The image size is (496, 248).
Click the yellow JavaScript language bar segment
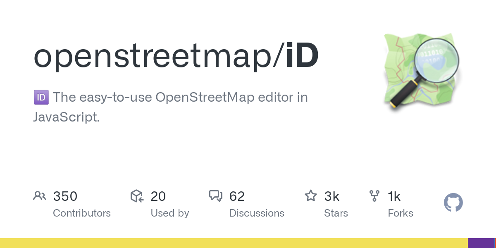234,243
